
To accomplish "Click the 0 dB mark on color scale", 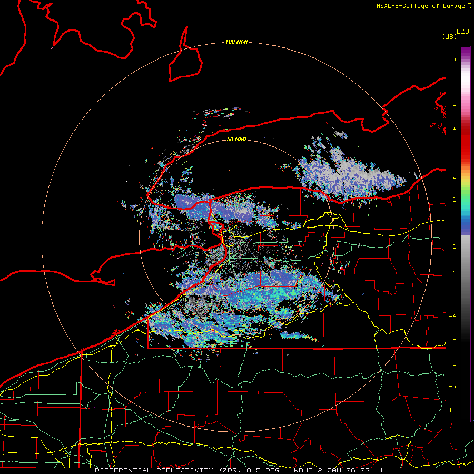I will 455,223.
